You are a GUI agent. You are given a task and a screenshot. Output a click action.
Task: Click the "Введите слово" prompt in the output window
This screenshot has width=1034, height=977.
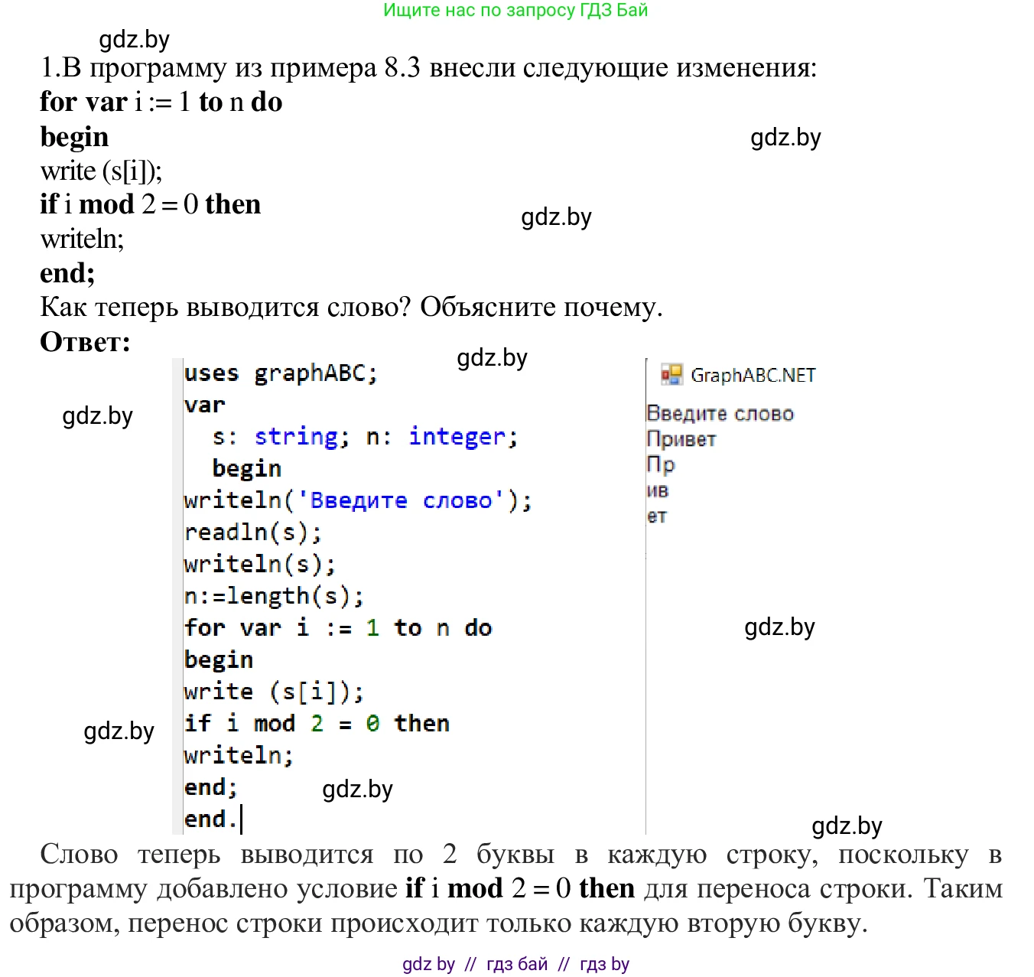point(720,413)
